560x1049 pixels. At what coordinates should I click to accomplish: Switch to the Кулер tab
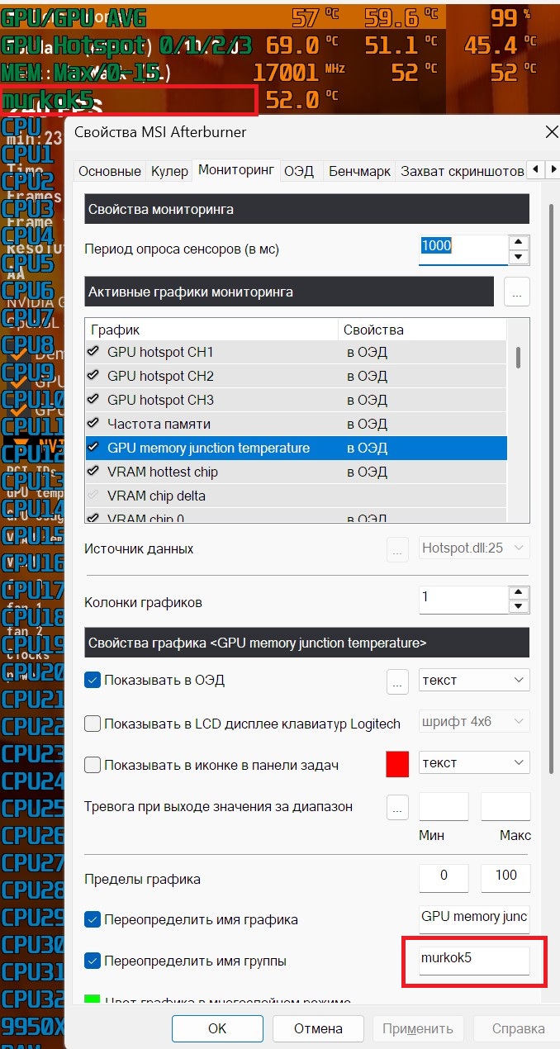click(169, 171)
